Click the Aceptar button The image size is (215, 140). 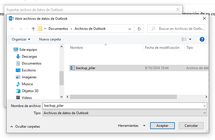point(162,126)
